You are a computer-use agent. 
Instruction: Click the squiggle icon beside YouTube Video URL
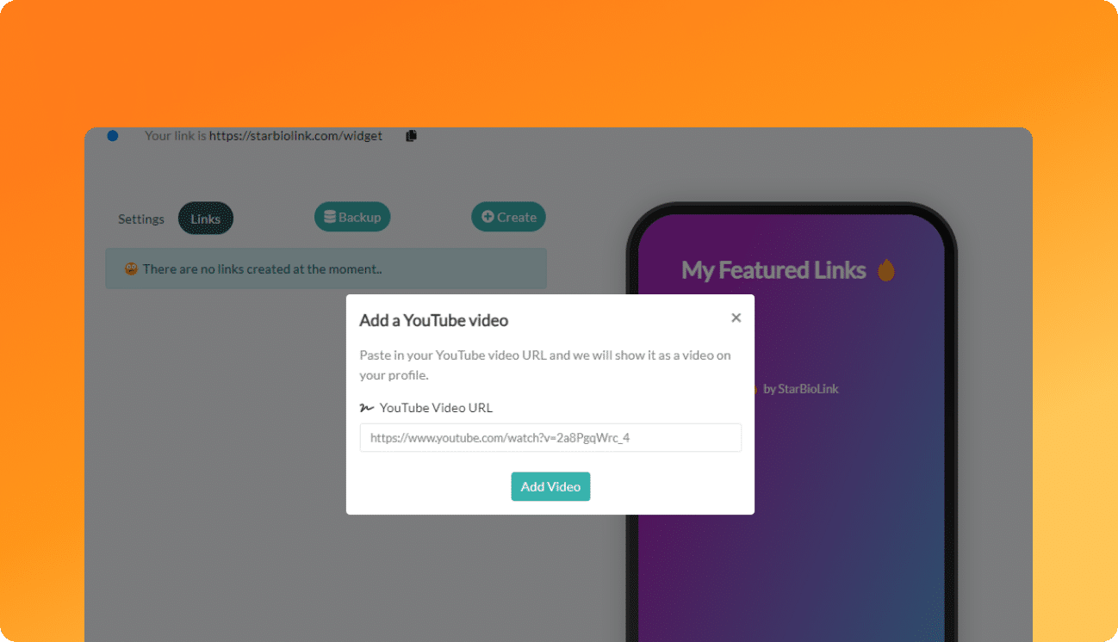pos(366,408)
